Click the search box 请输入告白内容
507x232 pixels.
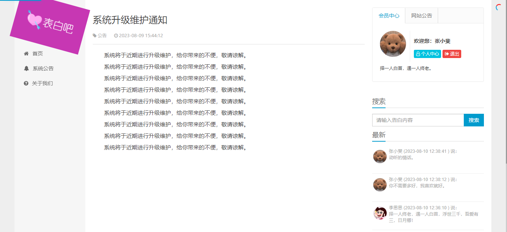click(418, 120)
